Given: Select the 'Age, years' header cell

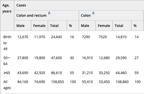Looking at the screenshot, I should click(x=7, y=15).
